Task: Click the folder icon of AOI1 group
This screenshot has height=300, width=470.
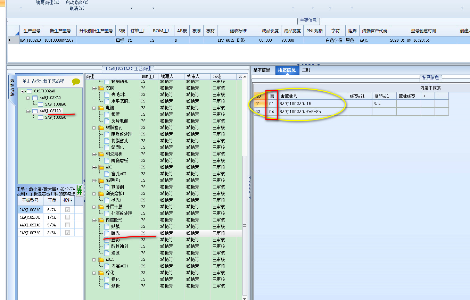Action: (101, 260)
